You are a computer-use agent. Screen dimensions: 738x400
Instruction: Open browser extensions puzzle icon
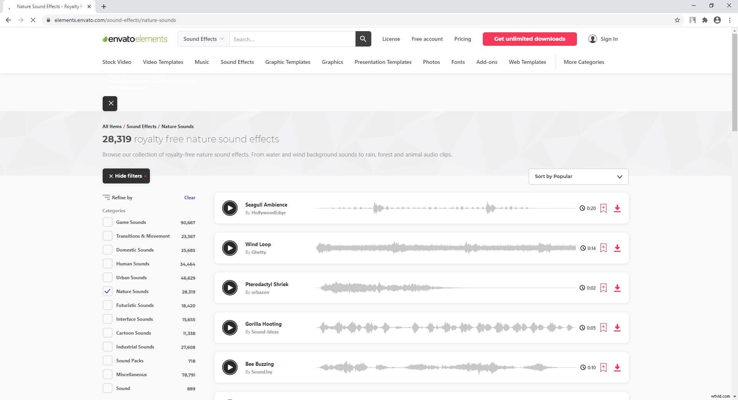(x=705, y=20)
